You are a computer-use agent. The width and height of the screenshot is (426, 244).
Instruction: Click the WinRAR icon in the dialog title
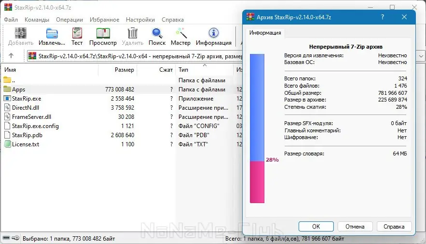250,17
